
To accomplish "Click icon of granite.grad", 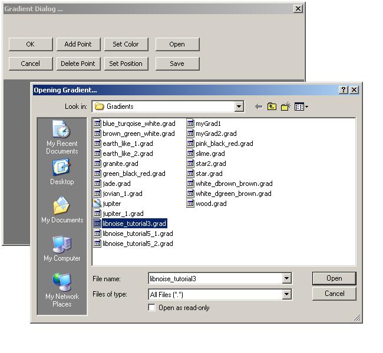I will click(x=97, y=164).
